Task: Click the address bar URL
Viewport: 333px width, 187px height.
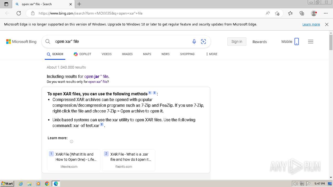Action: (x=91, y=13)
